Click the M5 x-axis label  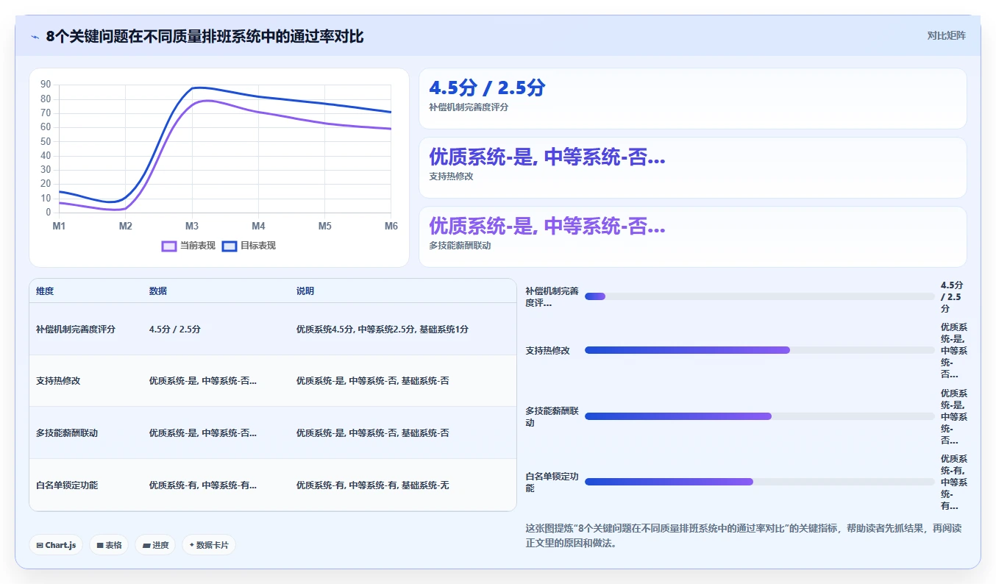coord(324,226)
